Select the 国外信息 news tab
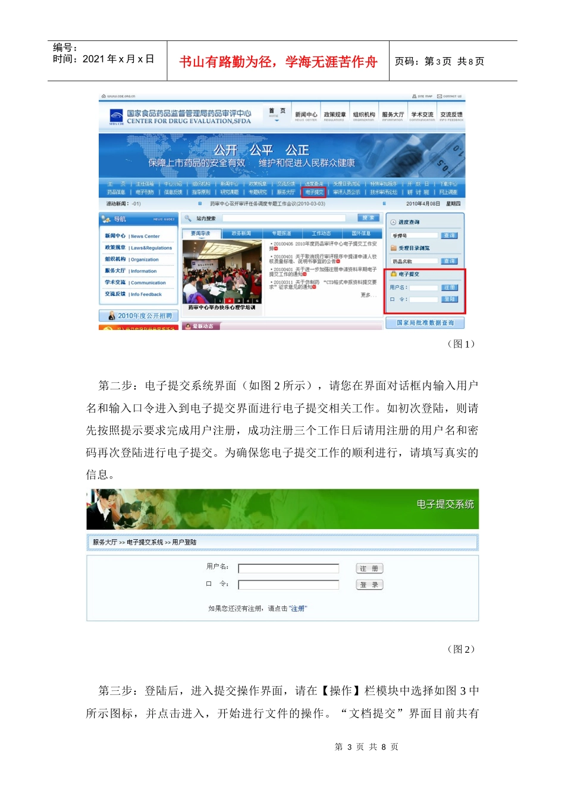 tap(361, 234)
